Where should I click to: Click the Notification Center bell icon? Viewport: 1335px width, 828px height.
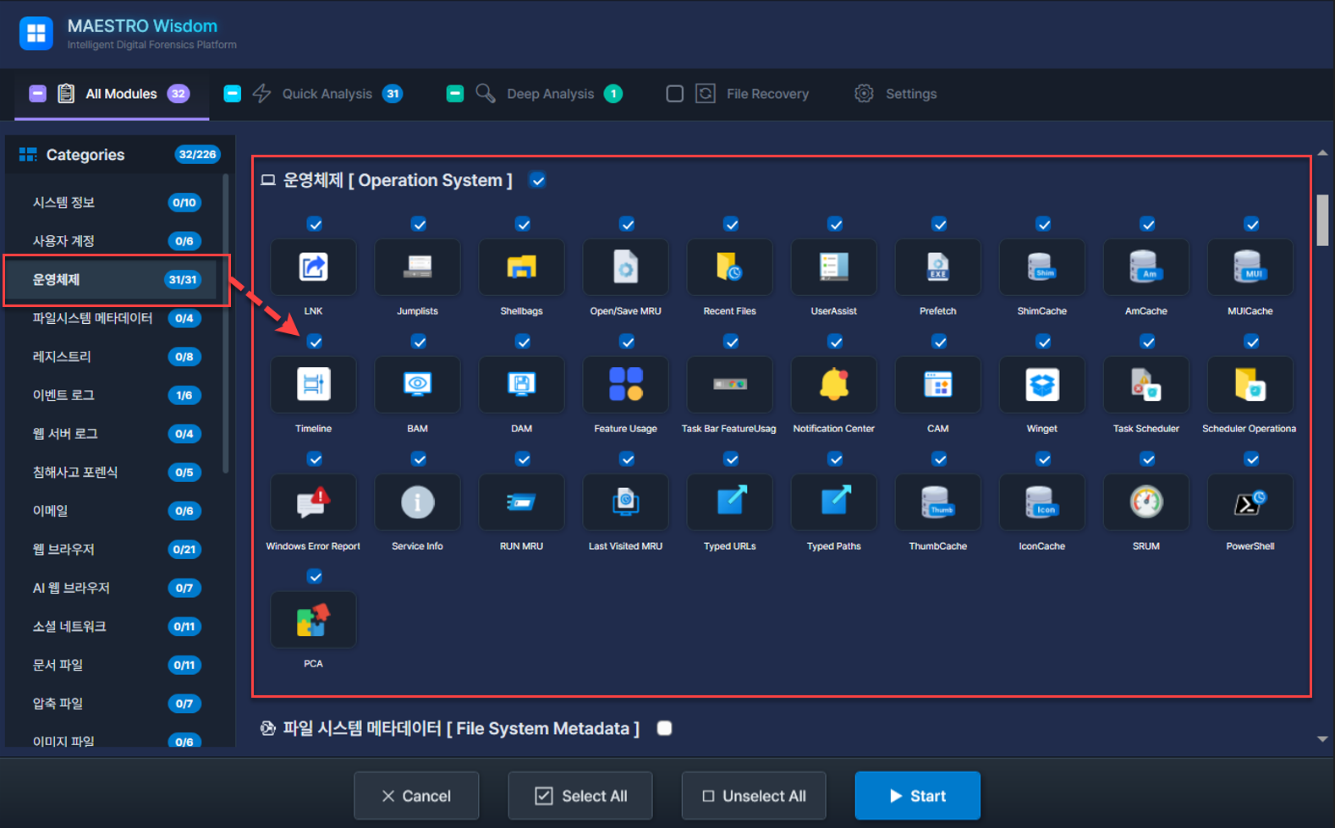pos(833,385)
